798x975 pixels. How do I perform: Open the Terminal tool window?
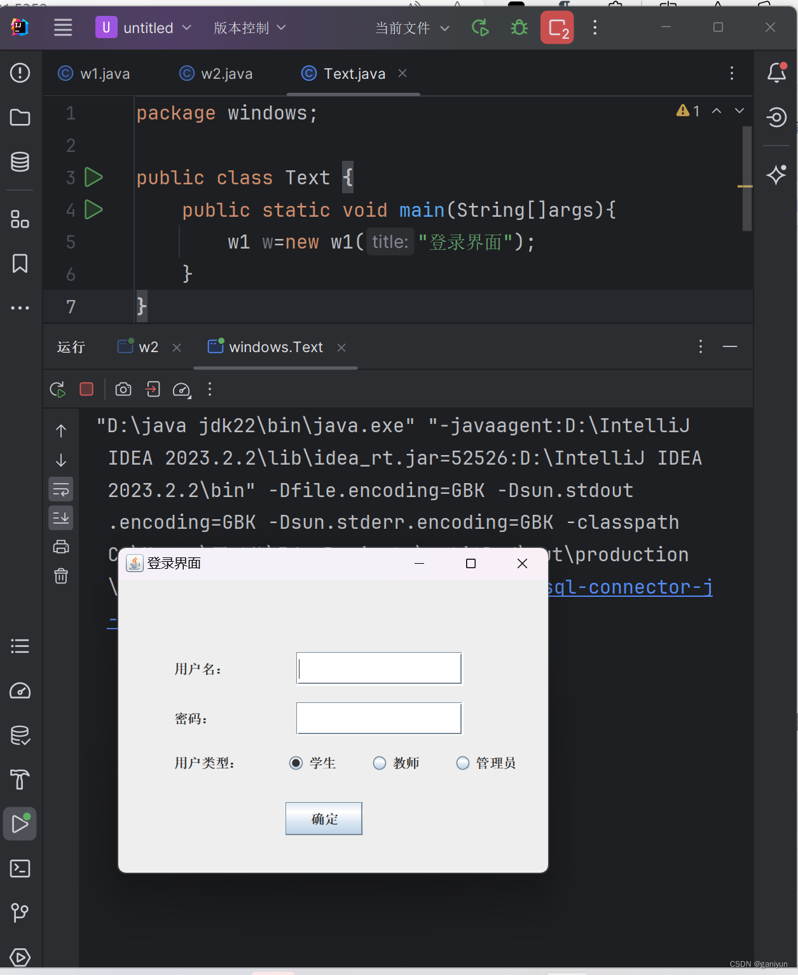[x=20, y=869]
